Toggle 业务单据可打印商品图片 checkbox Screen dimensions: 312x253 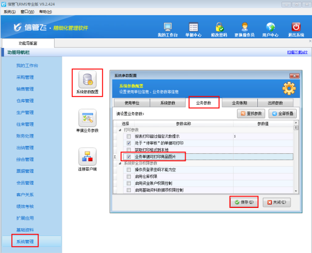129,157
